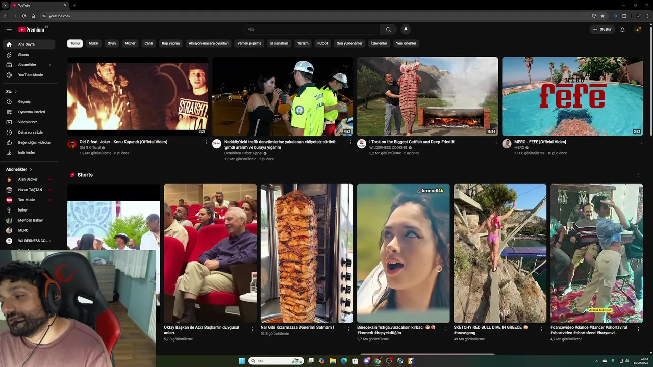The image size is (653, 367).
Task: Open SKETCHY RED BULL DIVE short thumbnail
Action: (x=500, y=253)
